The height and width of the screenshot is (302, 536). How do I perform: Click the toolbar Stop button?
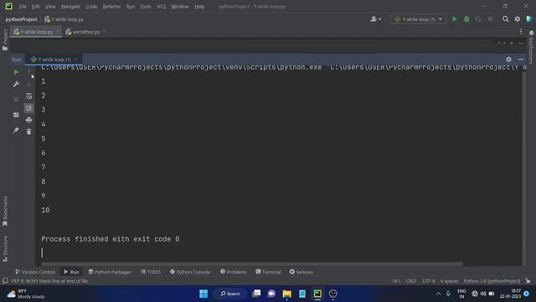[x=490, y=19]
